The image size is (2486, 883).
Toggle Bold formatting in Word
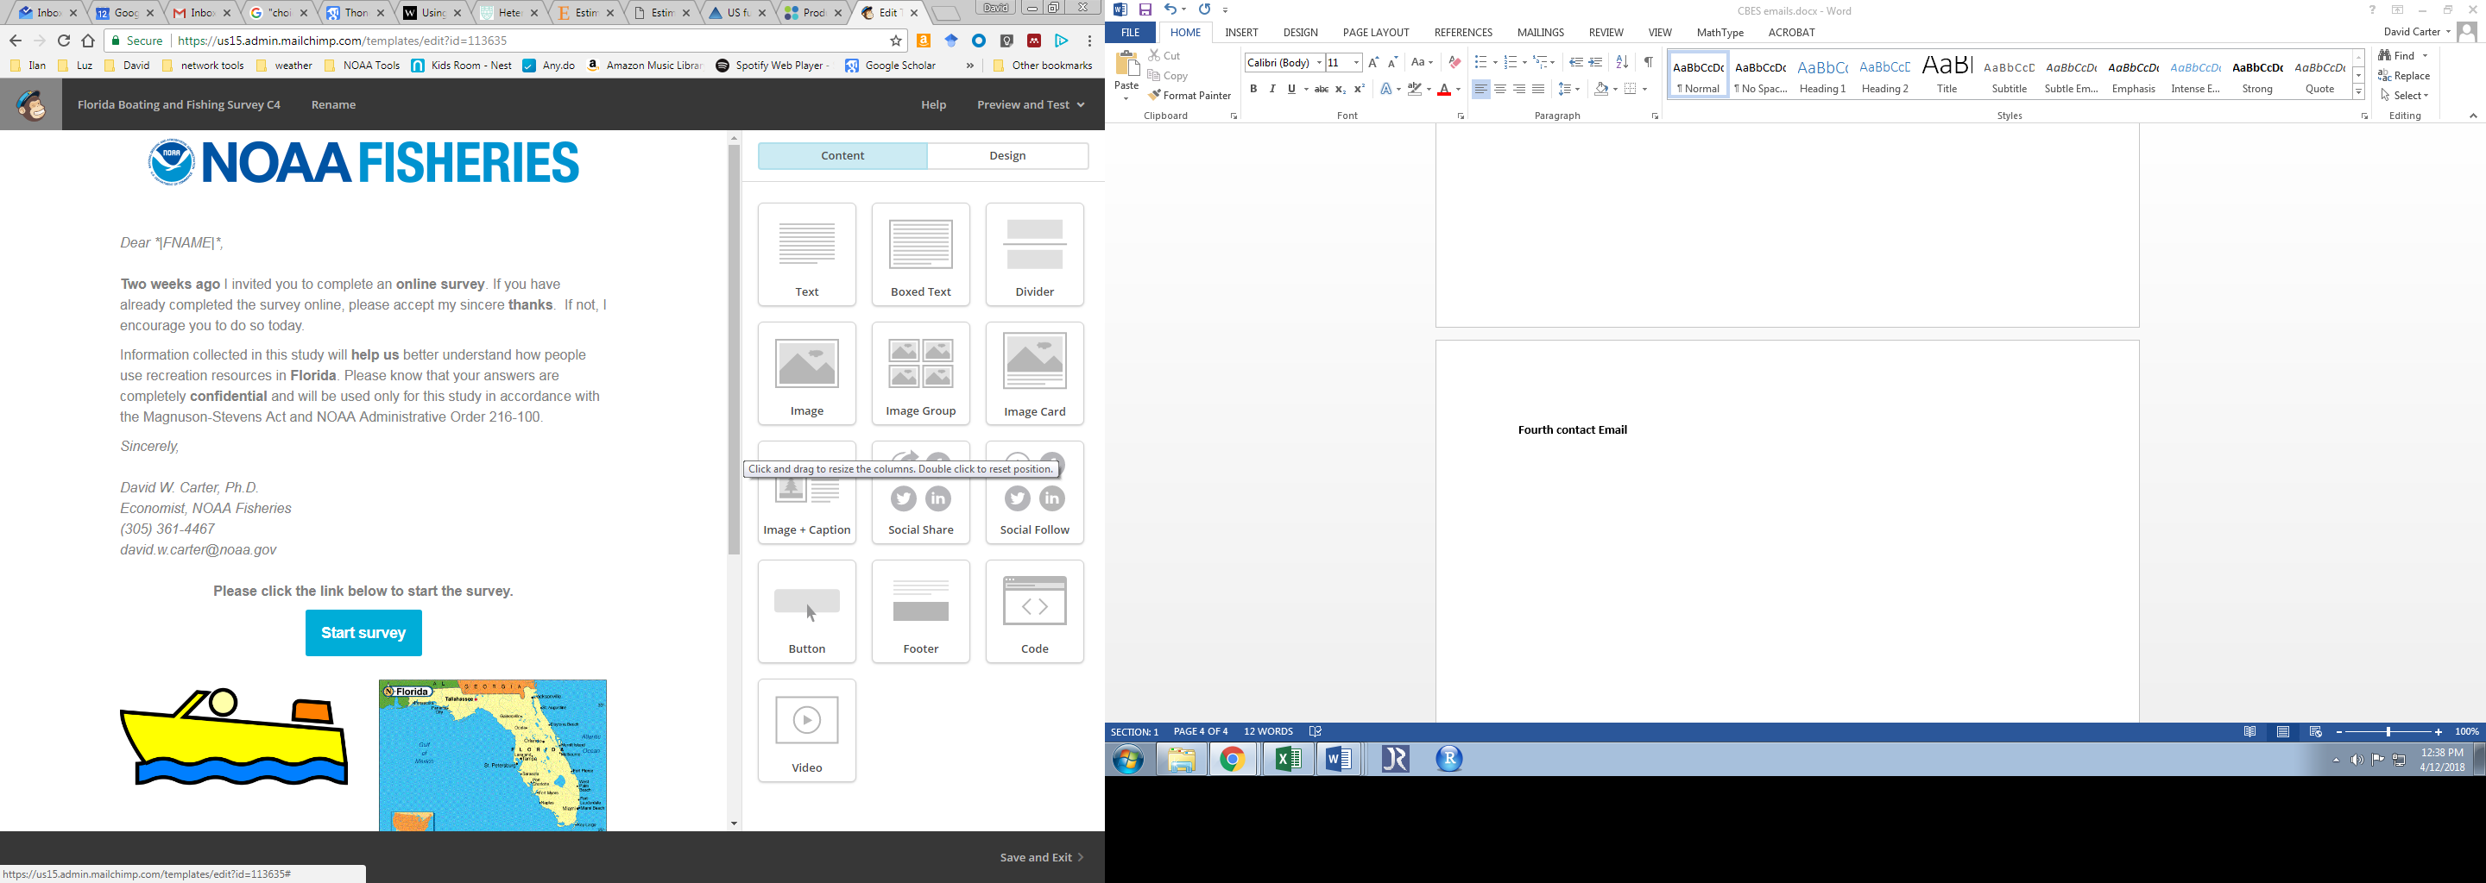[x=1253, y=90]
